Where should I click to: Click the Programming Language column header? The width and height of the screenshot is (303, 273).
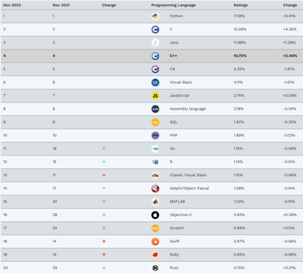(x=173, y=5)
